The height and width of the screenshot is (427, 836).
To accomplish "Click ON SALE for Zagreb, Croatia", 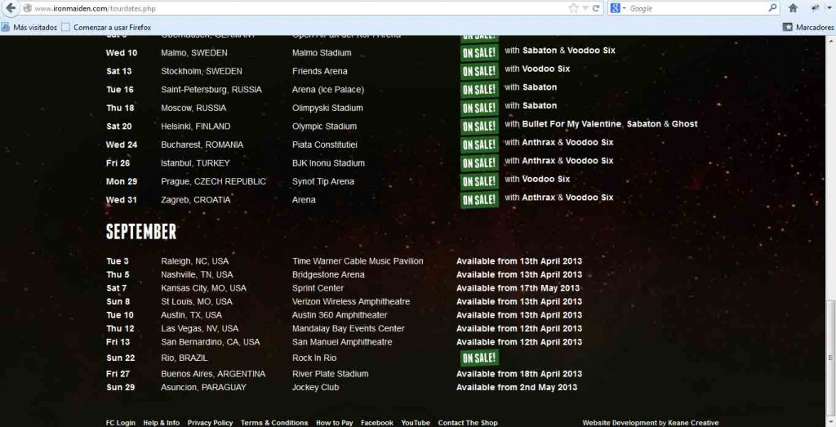I will [x=479, y=200].
